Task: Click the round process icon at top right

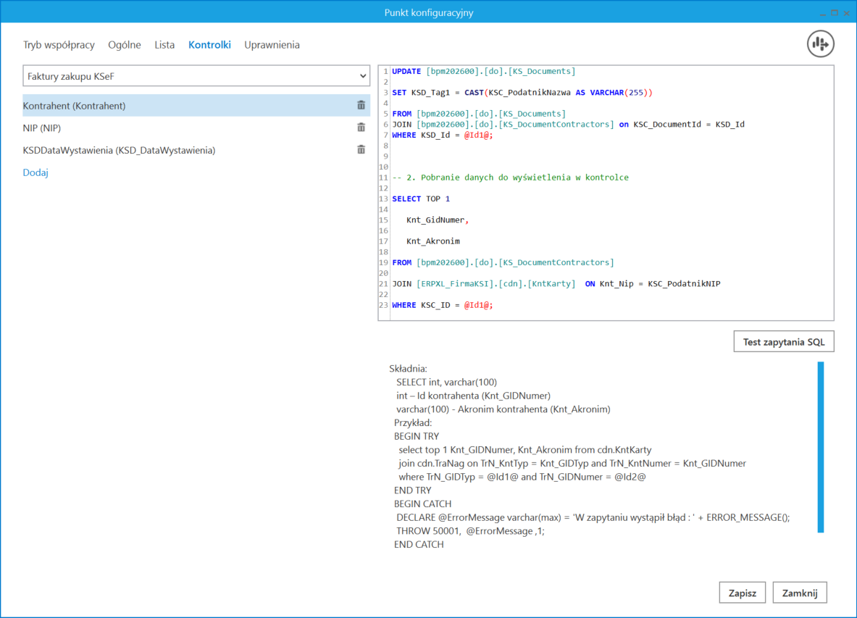Action: click(821, 44)
